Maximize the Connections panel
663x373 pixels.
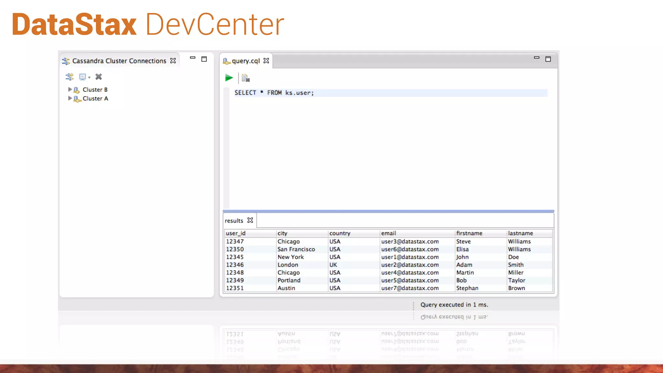[204, 59]
